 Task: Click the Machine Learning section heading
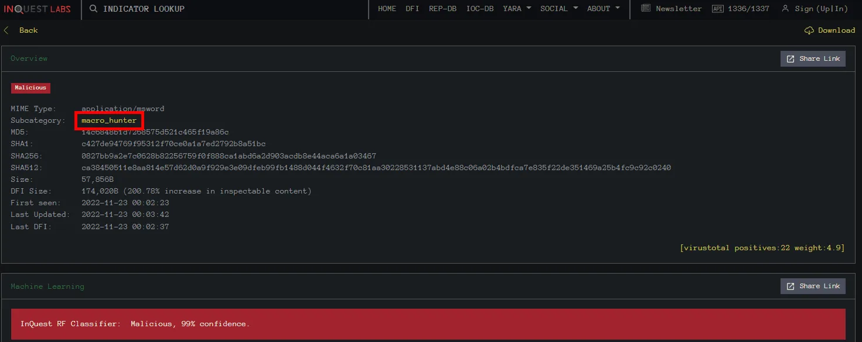tap(47, 286)
